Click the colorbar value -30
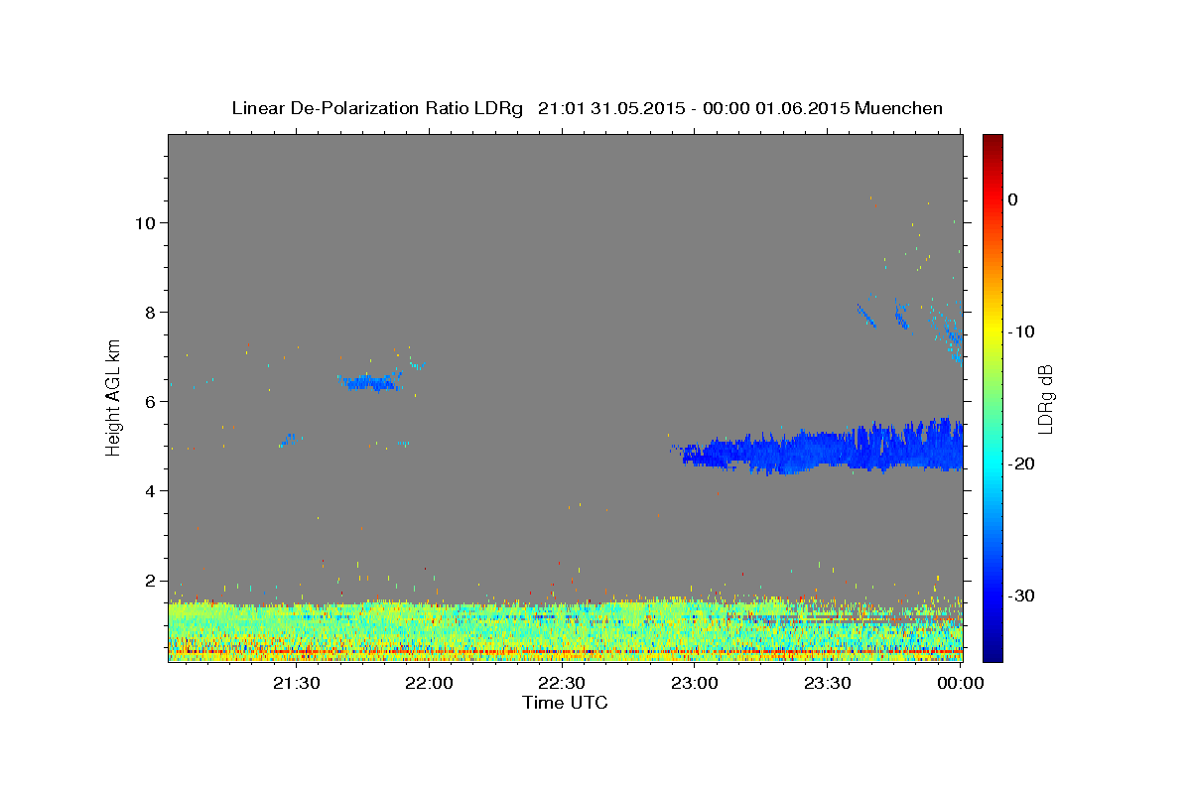Image resolution: width=1191 pixels, height=794 pixels. pos(1021,595)
